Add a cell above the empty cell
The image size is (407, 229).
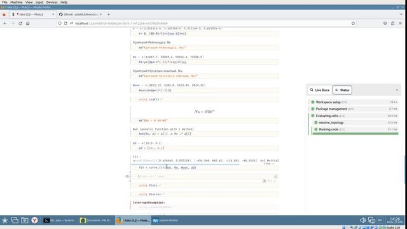[x=130, y=172]
